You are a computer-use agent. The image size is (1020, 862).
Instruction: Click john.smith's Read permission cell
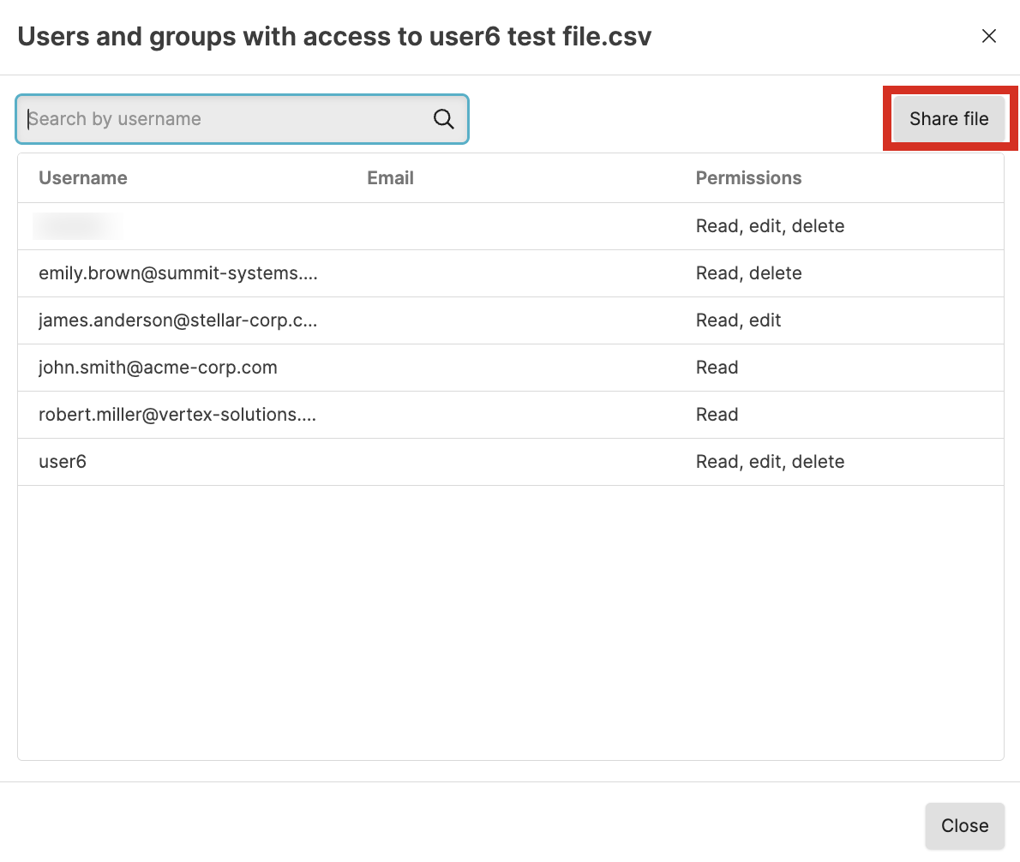pos(717,368)
